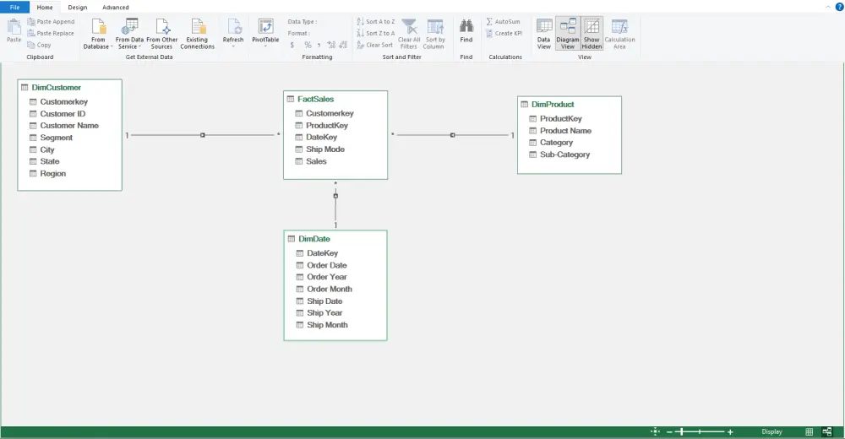Toggle Show Hidden
Image resolution: width=845 pixels, height=439 pixels.
(x=591, y=34)
